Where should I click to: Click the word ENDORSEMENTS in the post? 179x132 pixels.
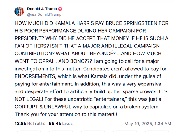pos(35,76)
